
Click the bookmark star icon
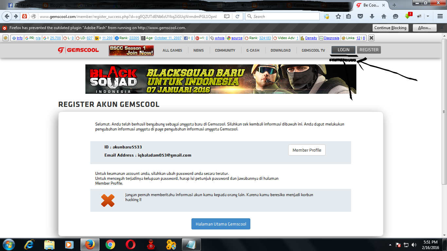click(x=338, y=16)
